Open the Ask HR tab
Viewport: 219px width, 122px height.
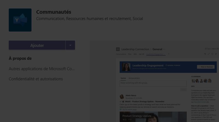[142, 54]
